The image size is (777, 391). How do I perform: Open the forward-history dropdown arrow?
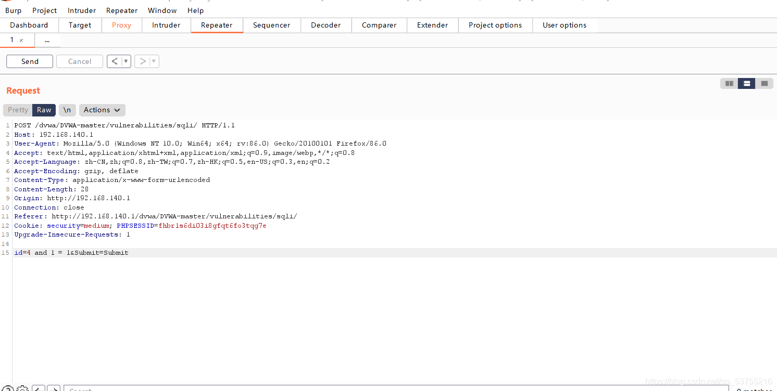(154, 61)
